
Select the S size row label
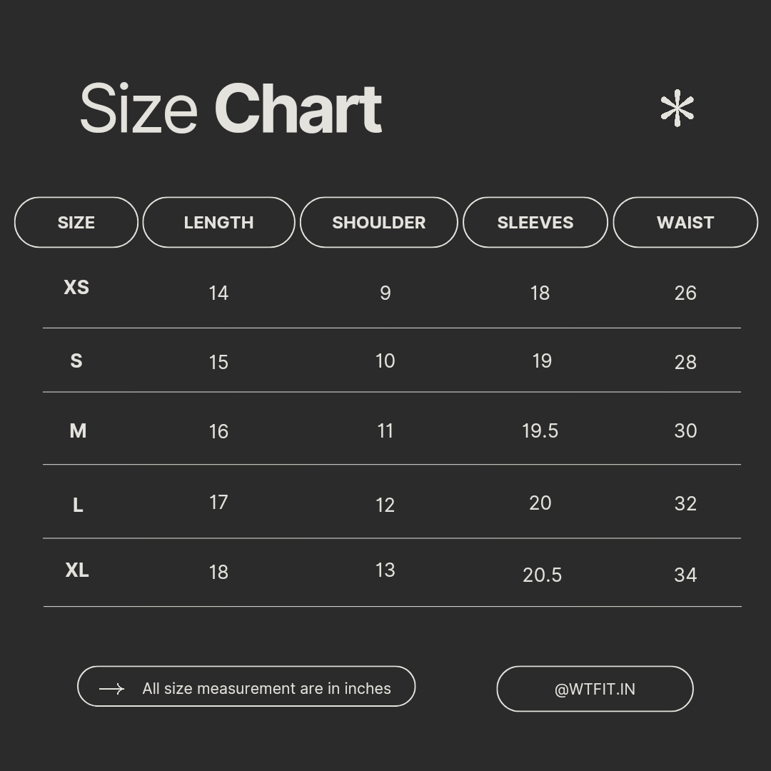click(x=76, y=361)
